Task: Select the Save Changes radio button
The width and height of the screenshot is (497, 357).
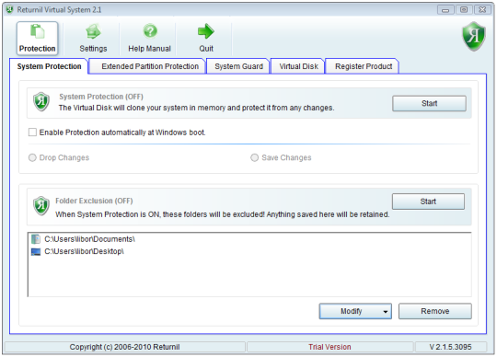Action: tap(255, 157)
